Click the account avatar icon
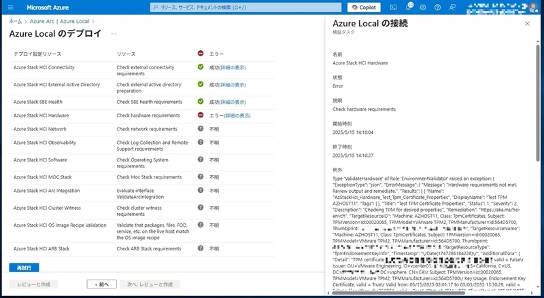This screenshot has width=544, height=298. [x=534, y=7]
